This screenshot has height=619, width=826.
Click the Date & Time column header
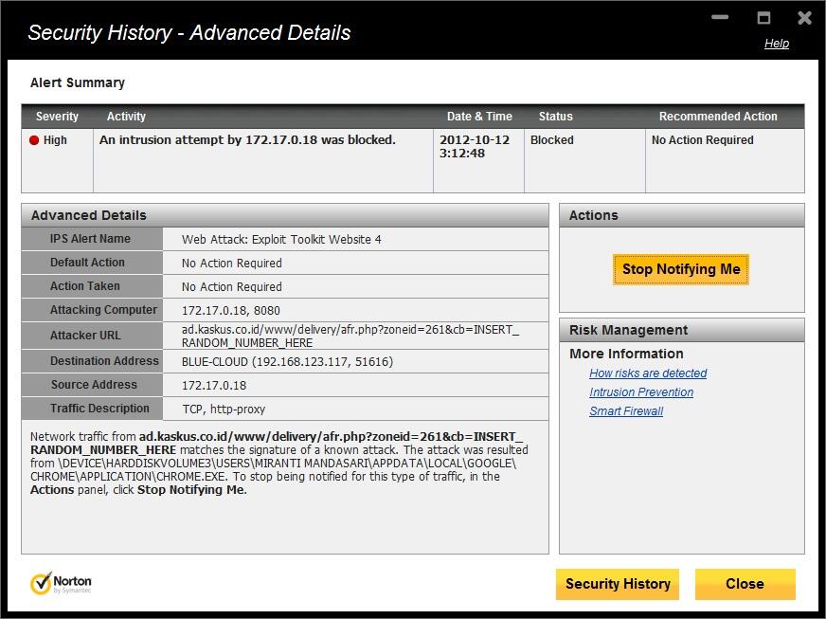479,117
